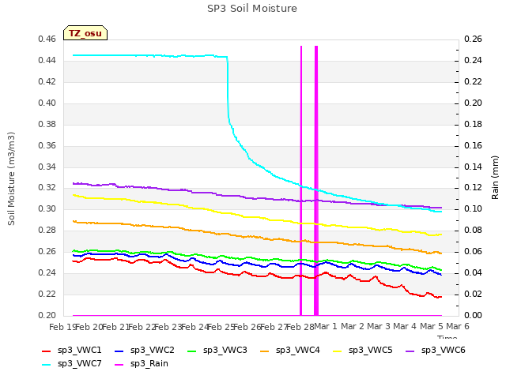Click the sp3_VWC6 legend label
506x379 pixels.
(443, 350)
